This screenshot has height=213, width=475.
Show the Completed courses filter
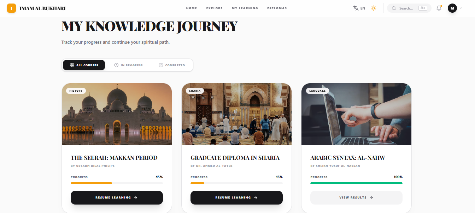[x=172, y=65]
